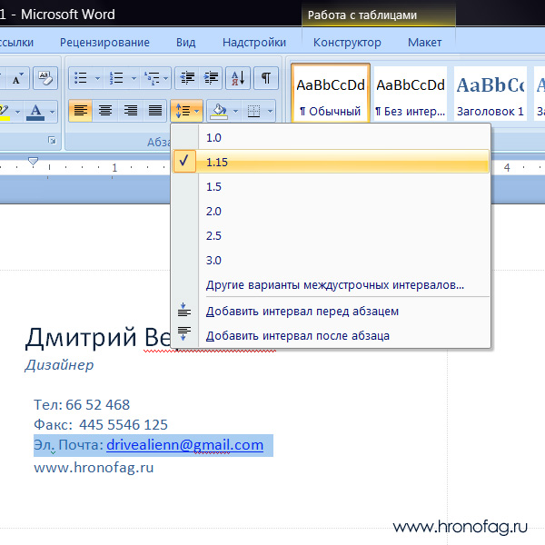The image size is (545, 545).
Task: Select line spacing 1.0
Action: 331,138
